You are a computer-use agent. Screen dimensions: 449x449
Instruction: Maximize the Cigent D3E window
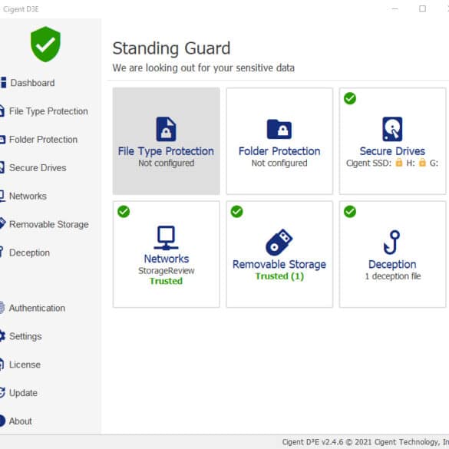422,8
